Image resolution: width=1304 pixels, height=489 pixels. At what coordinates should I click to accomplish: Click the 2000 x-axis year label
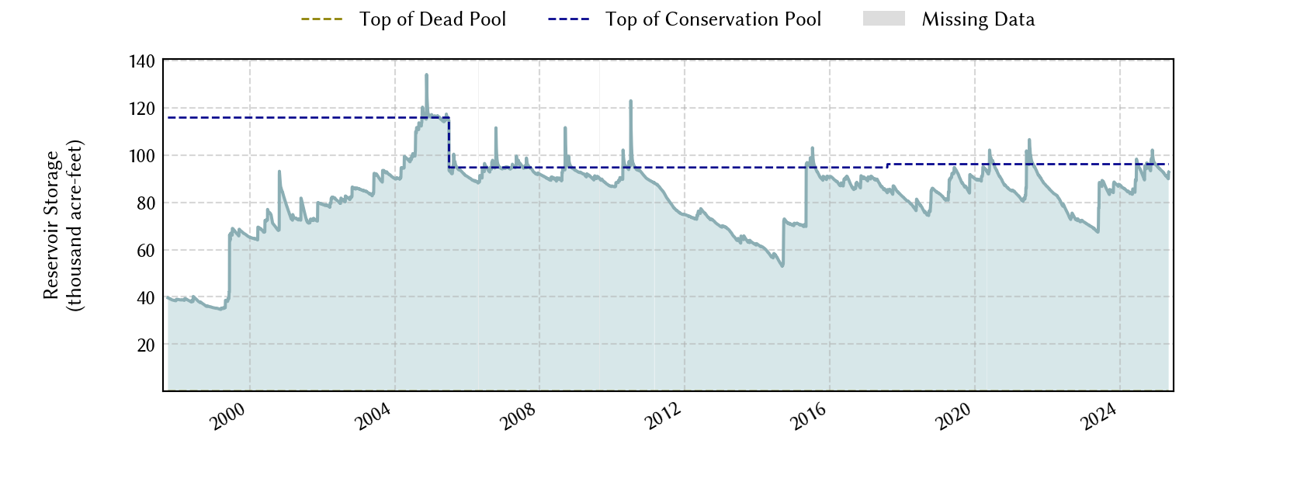(228, 417)
